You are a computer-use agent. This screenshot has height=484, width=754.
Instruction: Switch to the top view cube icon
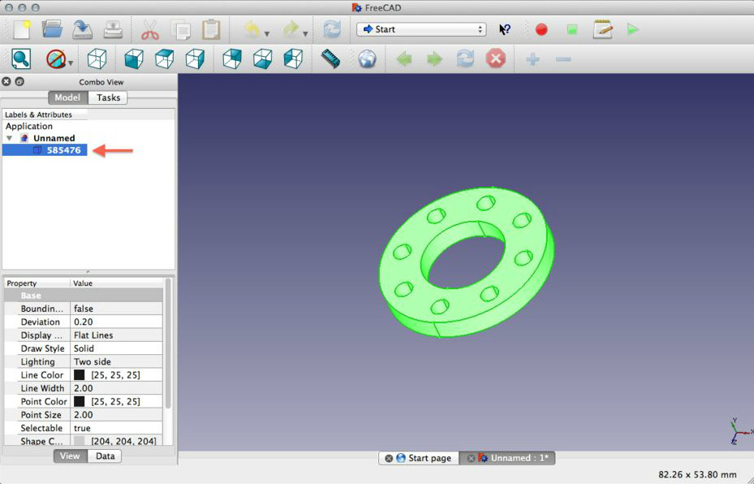(x=165, y=59)
